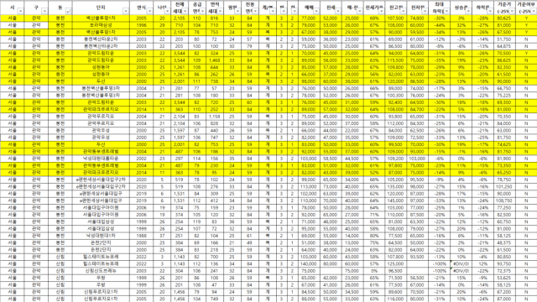Open the filter dropdown for 시 column
537x302 pixels.
(20, 11)
